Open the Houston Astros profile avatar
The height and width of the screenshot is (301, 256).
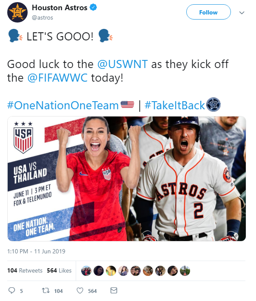pyautogui.click(x=17, y=12)
